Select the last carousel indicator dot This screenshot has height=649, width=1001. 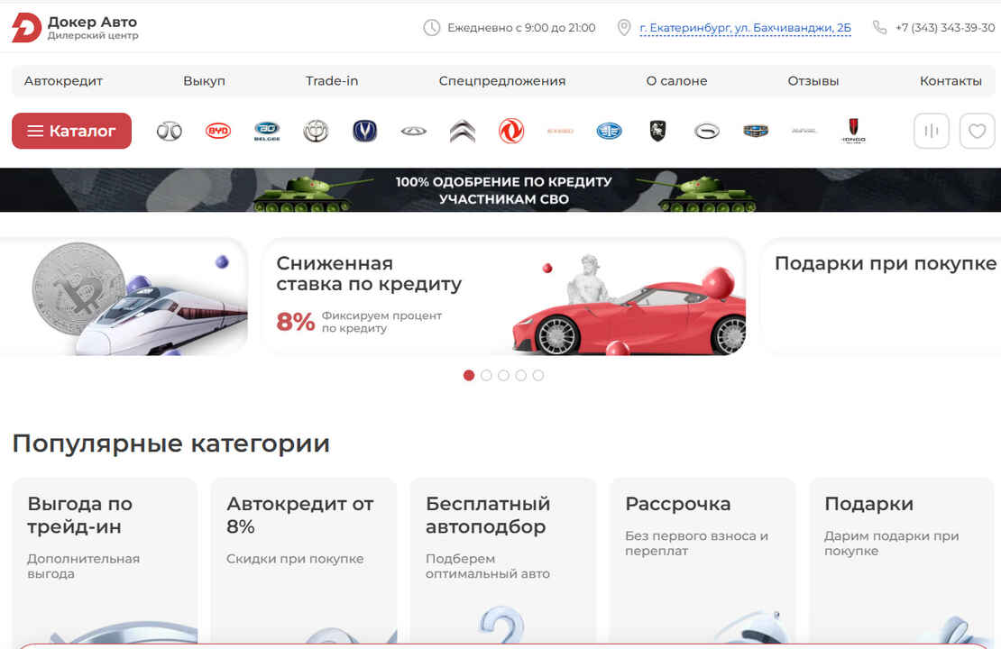click(x=539, y=375)
